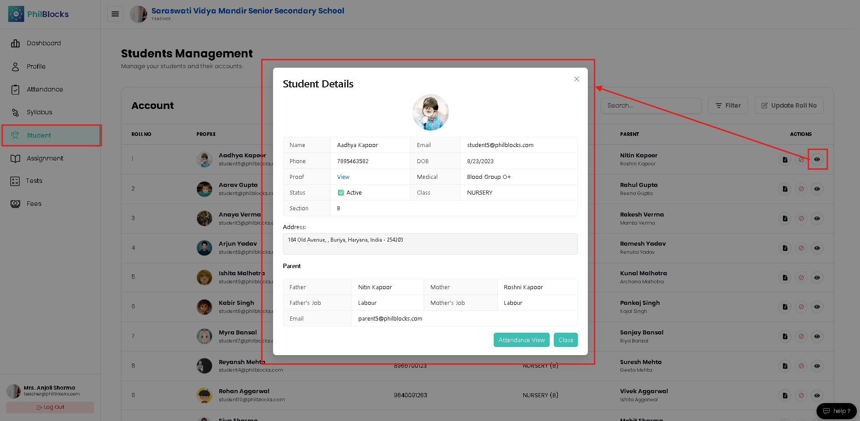The width and height of the screenshot is (860, 421).
Task: Click block icon in Pankaj Singh row
Action: point(801,307)
